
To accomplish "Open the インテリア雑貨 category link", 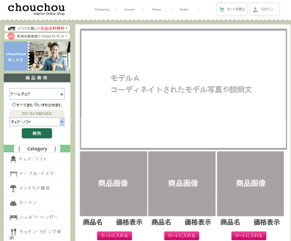I will click(x=35, y=188).
